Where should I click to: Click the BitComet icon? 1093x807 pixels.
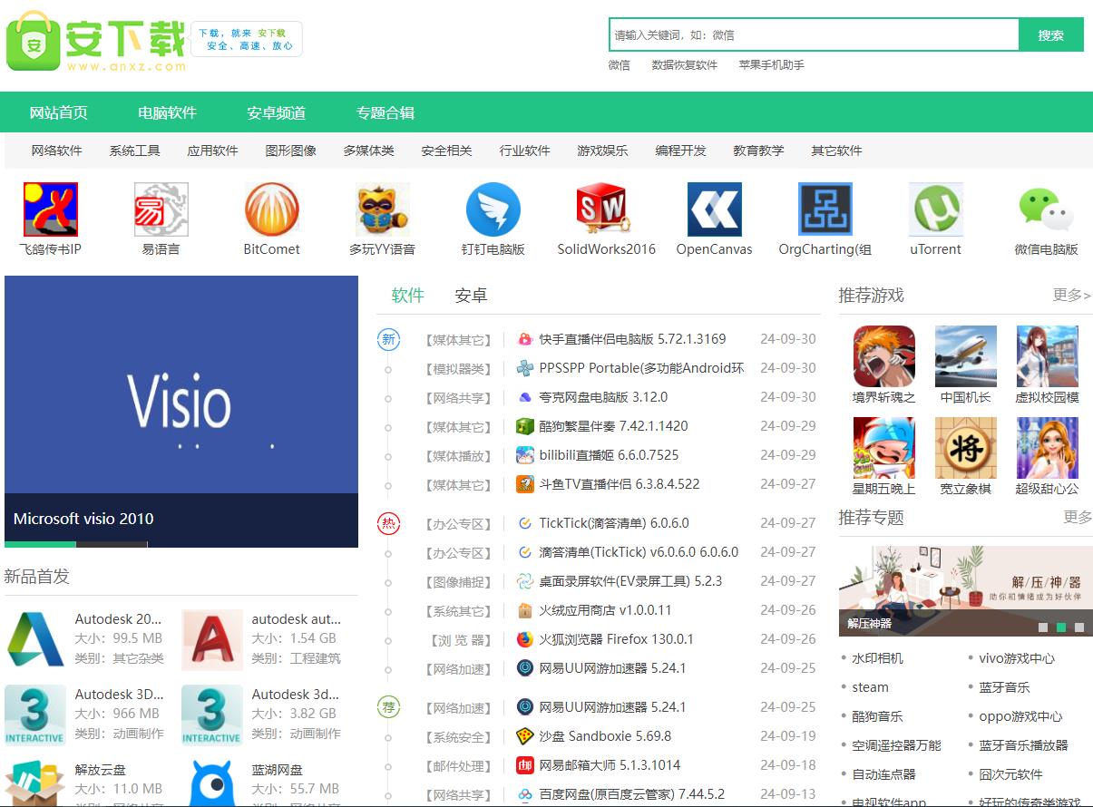[x=272, y=209]
